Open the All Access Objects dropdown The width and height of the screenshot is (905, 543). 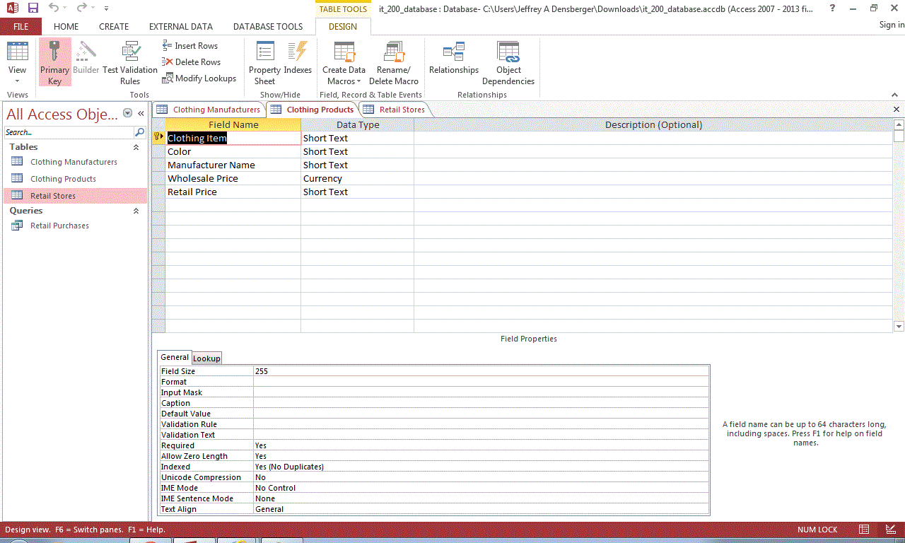[x=127, y=113]
